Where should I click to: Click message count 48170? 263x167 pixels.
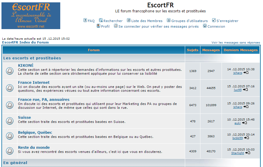(x=211, y=151)
